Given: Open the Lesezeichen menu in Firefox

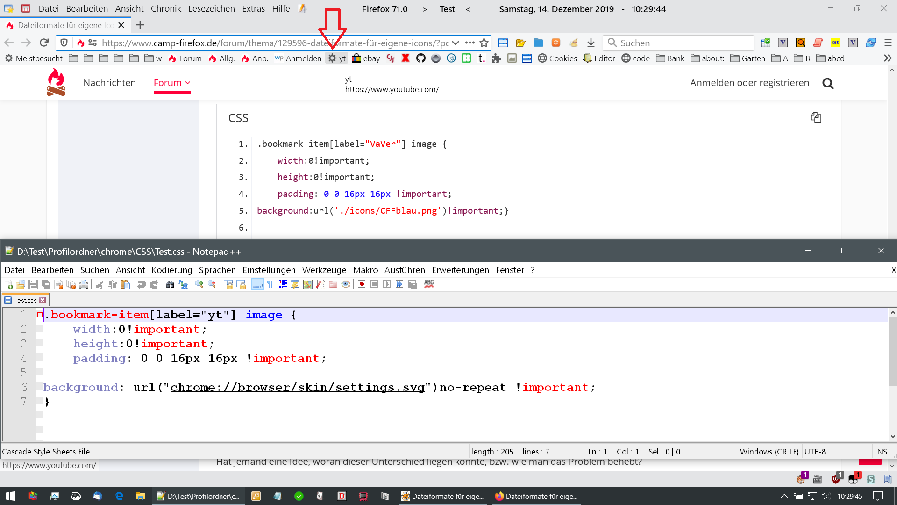Looking at the screenshot, I should [x=211, y=9].
